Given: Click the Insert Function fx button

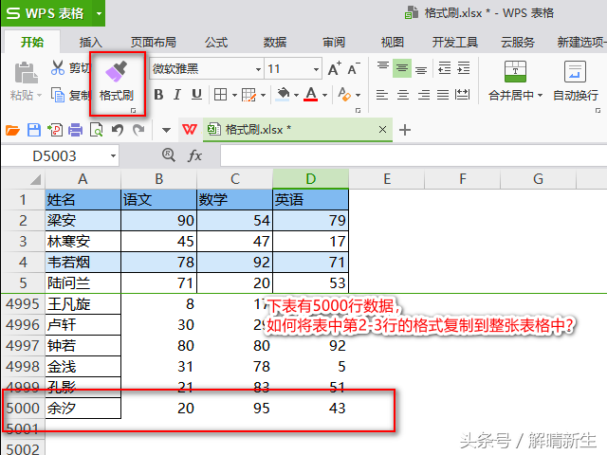Looking at the screenshot, I should tap(194, 155).
